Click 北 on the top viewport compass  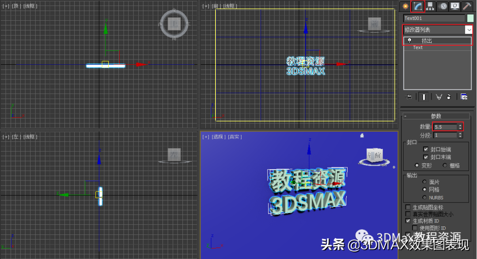click(x=174, y=11)
